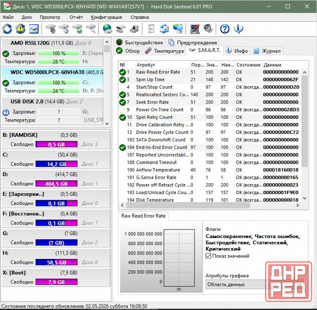317x310 pixels.
Task: Select the D: partition panel
Action: tap(56, 179)
